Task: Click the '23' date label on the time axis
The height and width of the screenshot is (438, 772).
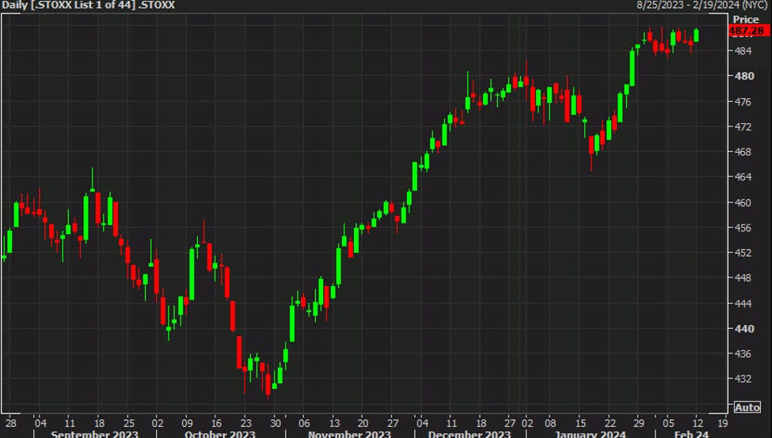Action: (x=245, y=423)
